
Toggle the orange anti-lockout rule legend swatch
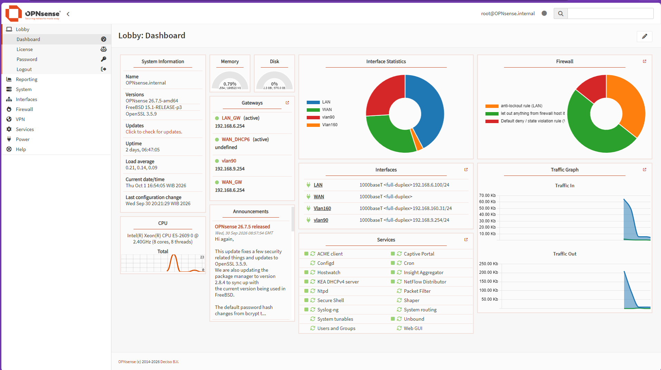click(x=492, y=106)
